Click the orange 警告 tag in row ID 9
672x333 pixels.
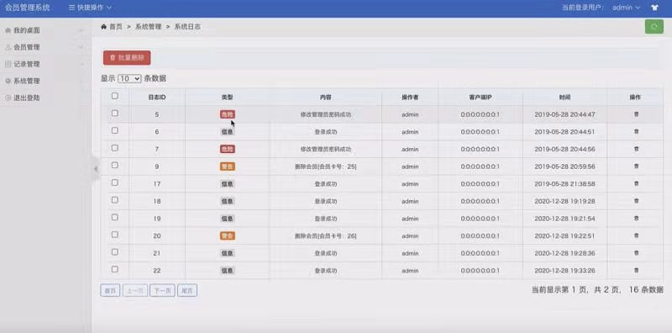pyautogui.click(x=228, y=166)
